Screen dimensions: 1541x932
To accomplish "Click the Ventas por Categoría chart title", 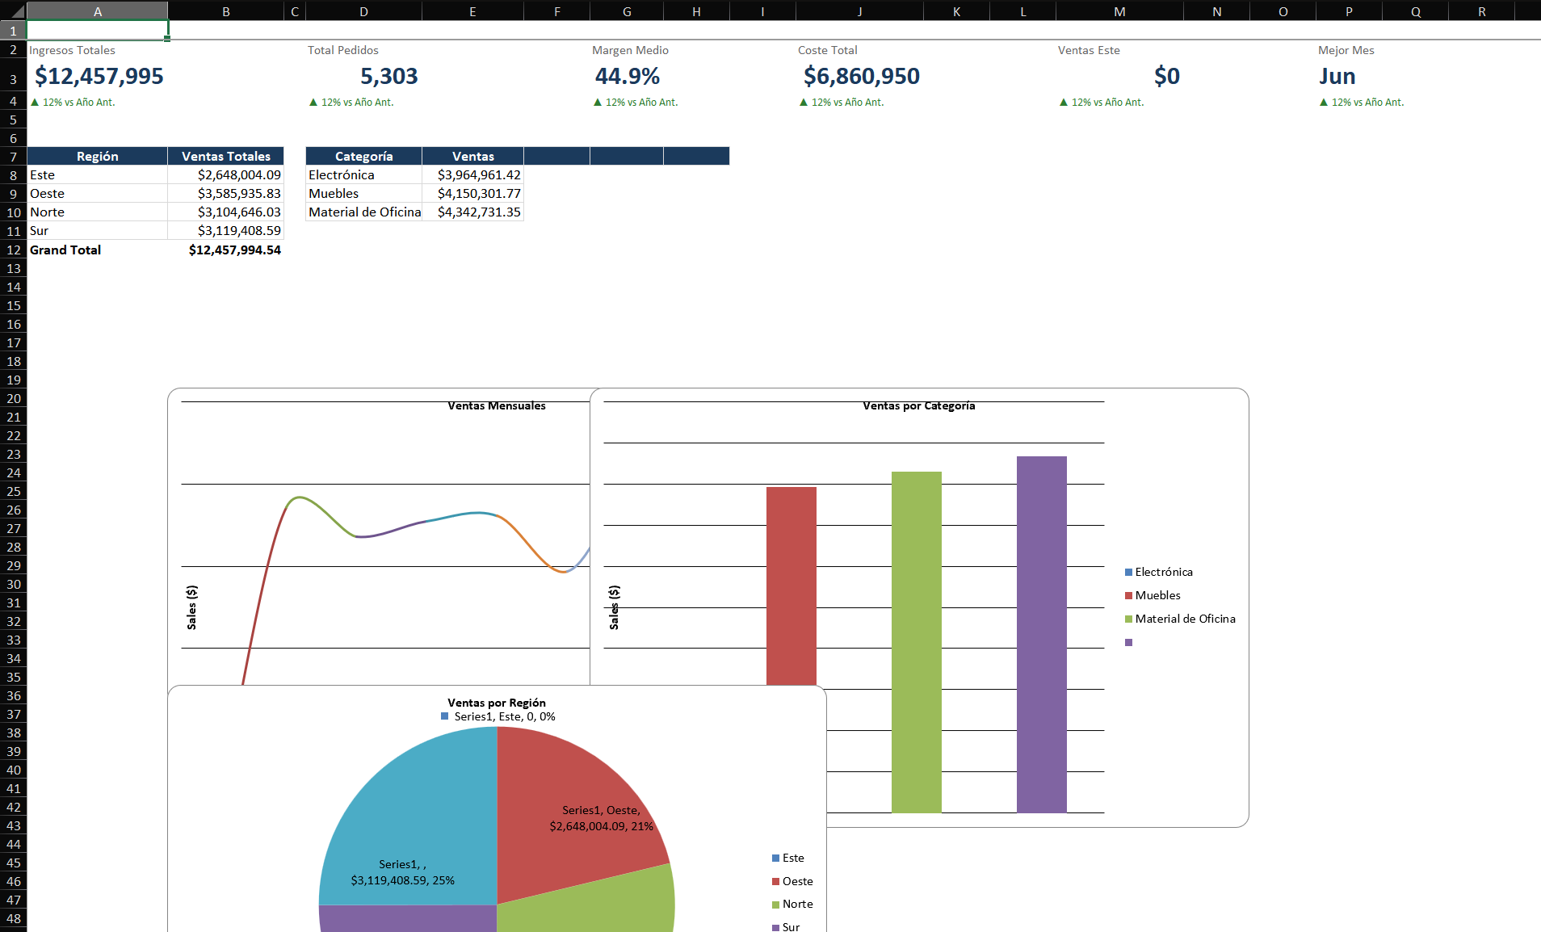I will [x=919, y=405].
